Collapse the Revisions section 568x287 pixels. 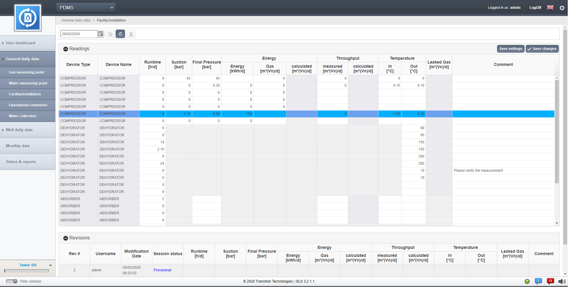[66, 238]
